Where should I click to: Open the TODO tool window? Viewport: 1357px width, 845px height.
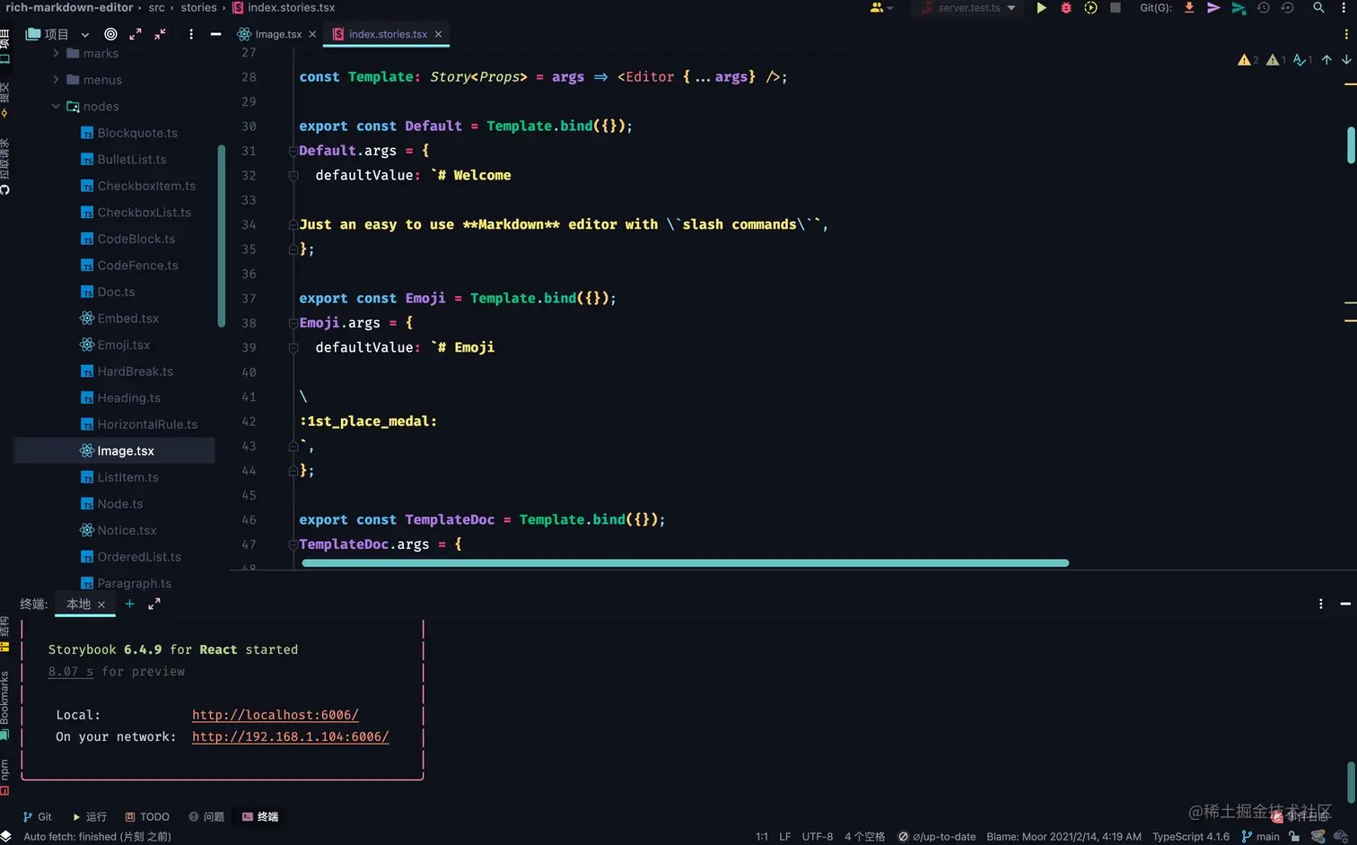[147, 817]
